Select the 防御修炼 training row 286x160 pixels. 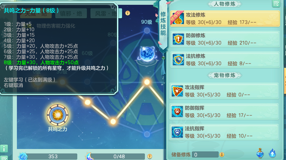[x=225, y=39]
